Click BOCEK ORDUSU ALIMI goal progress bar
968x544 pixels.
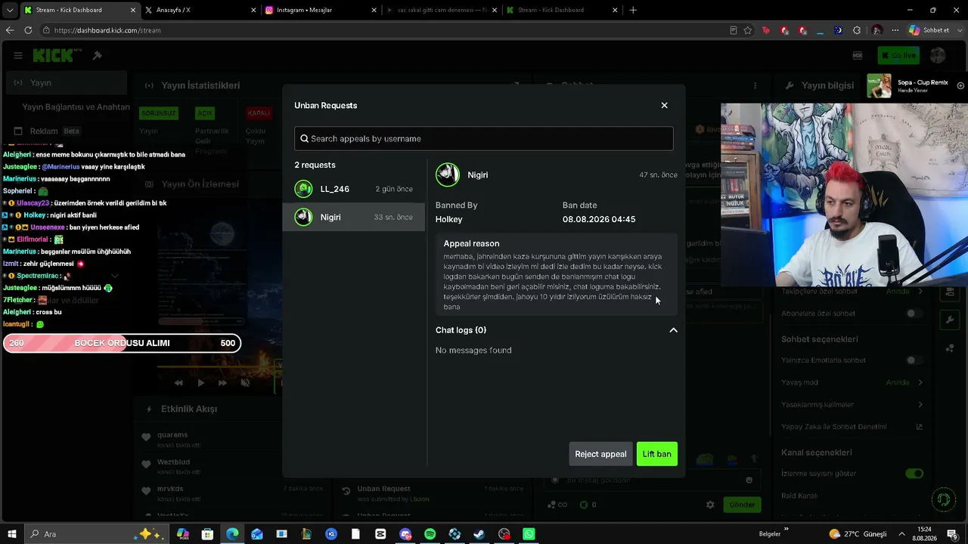click(x=122, y=343)
